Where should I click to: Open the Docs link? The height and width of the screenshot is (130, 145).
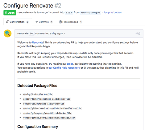coord(70,64)
